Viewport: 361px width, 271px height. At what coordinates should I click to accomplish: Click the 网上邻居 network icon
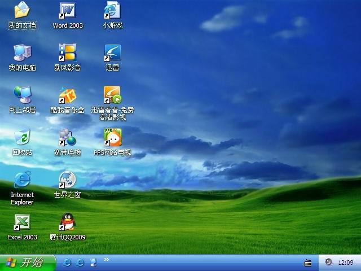tap(22, 95)
